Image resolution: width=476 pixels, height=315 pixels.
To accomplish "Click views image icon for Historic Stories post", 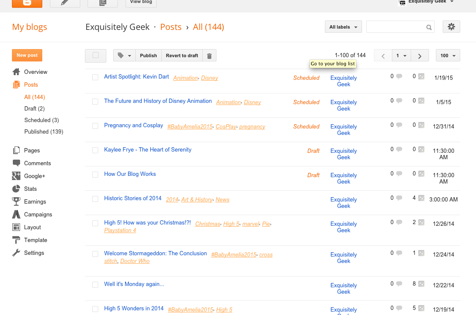I will (421, 198).
